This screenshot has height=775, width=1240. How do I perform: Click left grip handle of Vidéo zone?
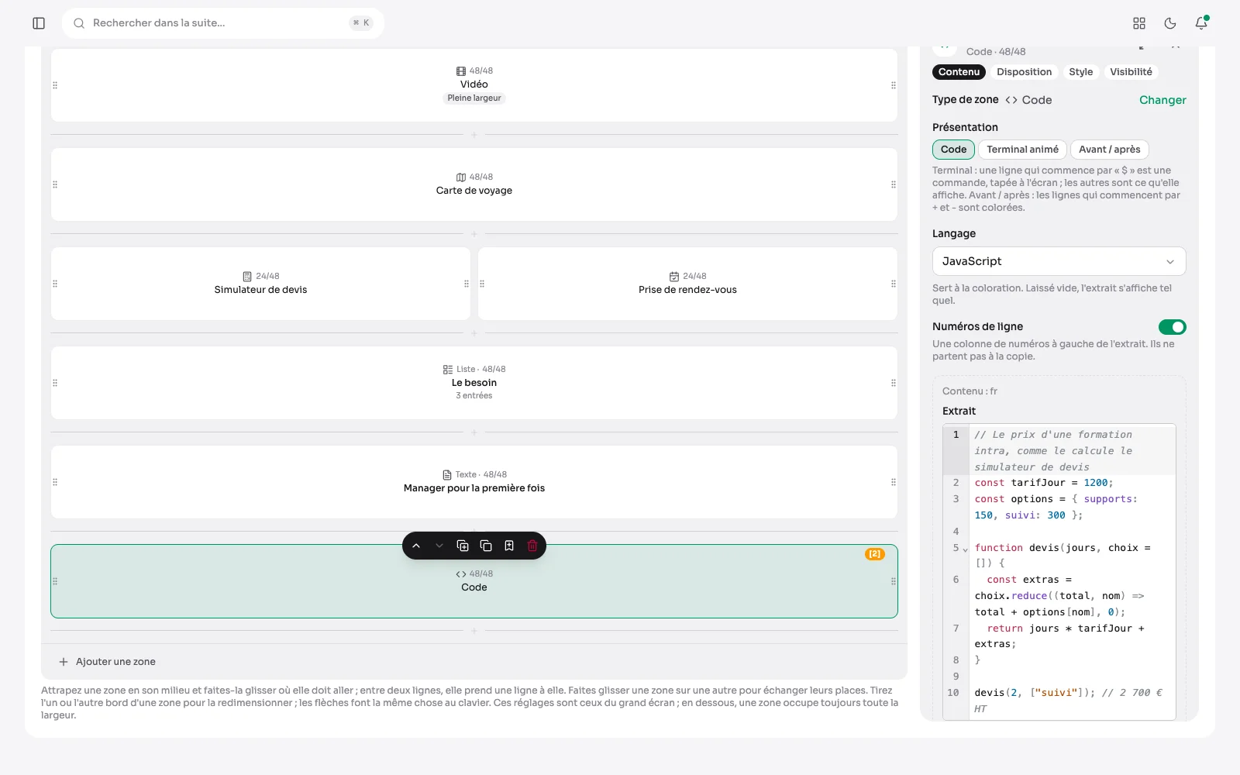pos(55,85)
